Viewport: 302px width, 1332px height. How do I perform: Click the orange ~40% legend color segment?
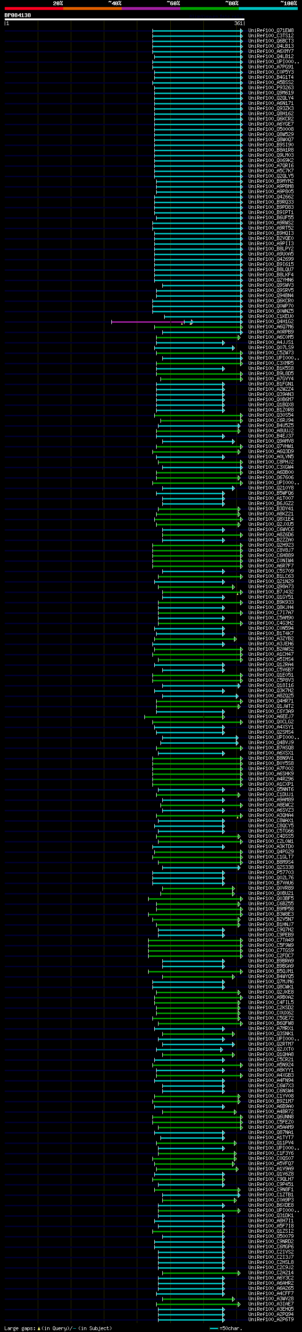click(x=92, y=9)
